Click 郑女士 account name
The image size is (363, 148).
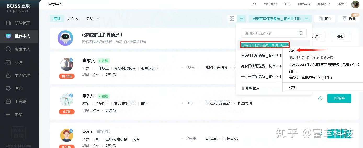tap(342, 4)
